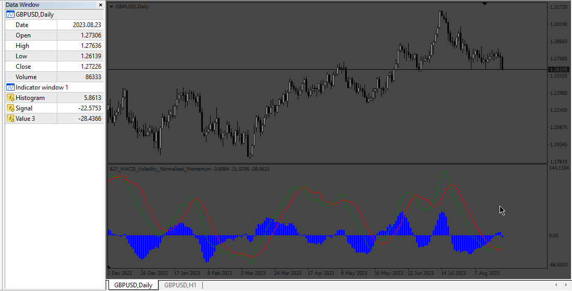Viewport: 572px width, 291px height.
Task: Select the Close value 1.27226
Action: [91, 67]
